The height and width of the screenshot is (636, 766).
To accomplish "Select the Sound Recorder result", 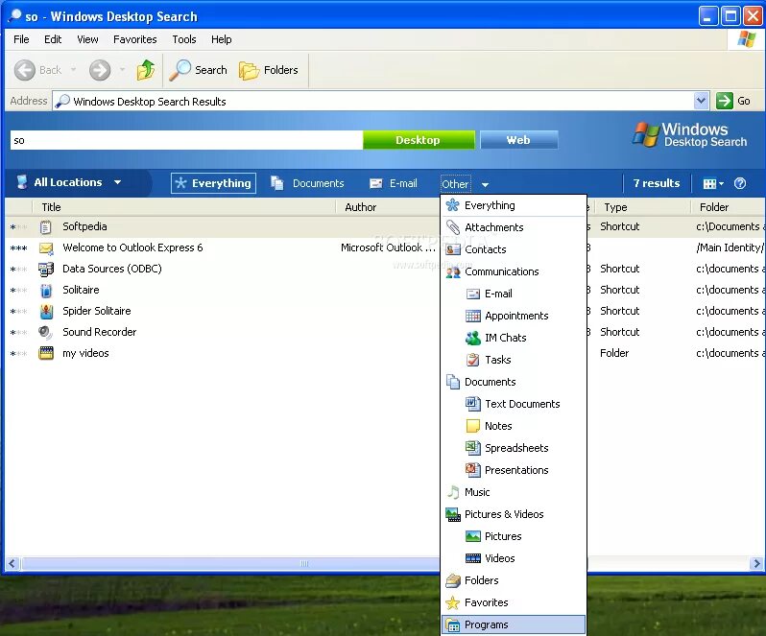I will pos(223,333).
